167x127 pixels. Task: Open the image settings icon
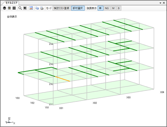tap(31, 8)
